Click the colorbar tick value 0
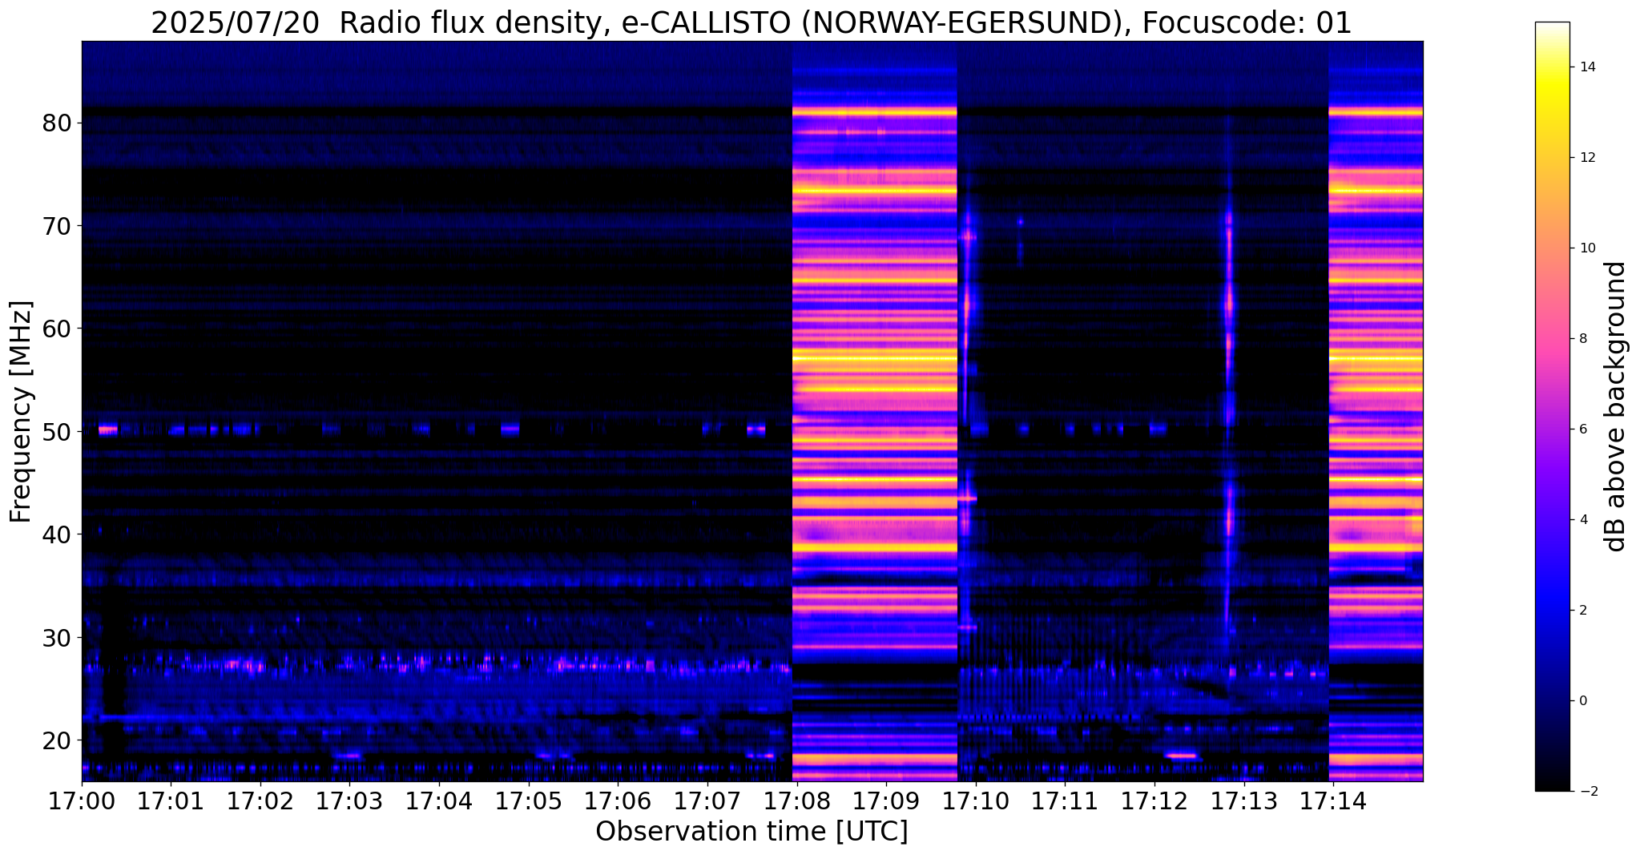The height and width of the screenshot is (855, 1640). (x=1582, y=700)
